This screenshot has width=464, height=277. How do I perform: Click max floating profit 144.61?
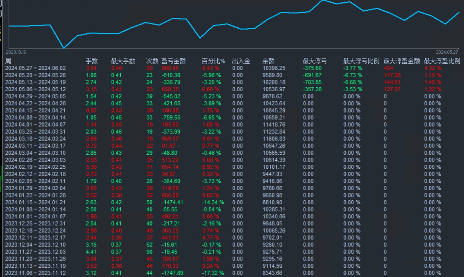[x=393, y=82]
